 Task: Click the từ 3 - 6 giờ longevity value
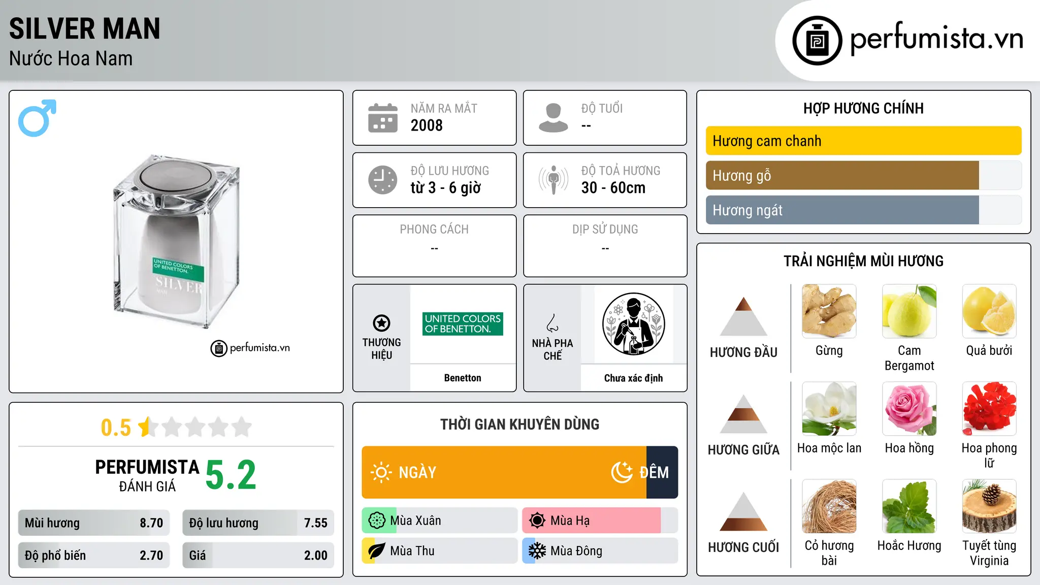pos(445,188)
